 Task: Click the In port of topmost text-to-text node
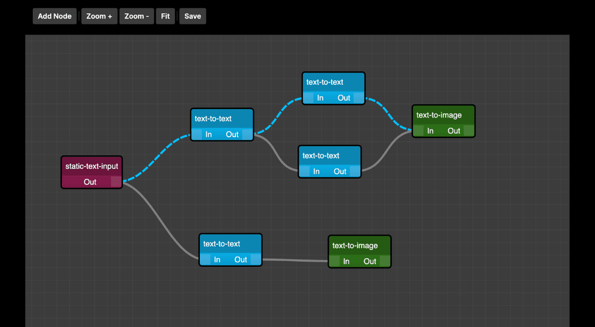[308, 98]
